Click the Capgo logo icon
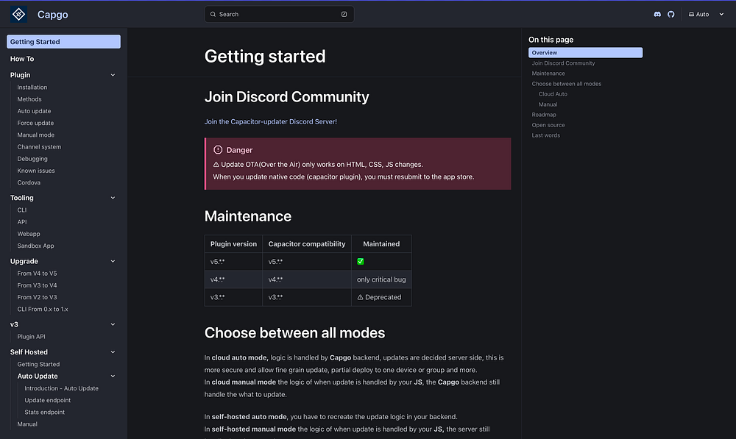The width and height of the screenshot is (736, 439). (18, 14)
